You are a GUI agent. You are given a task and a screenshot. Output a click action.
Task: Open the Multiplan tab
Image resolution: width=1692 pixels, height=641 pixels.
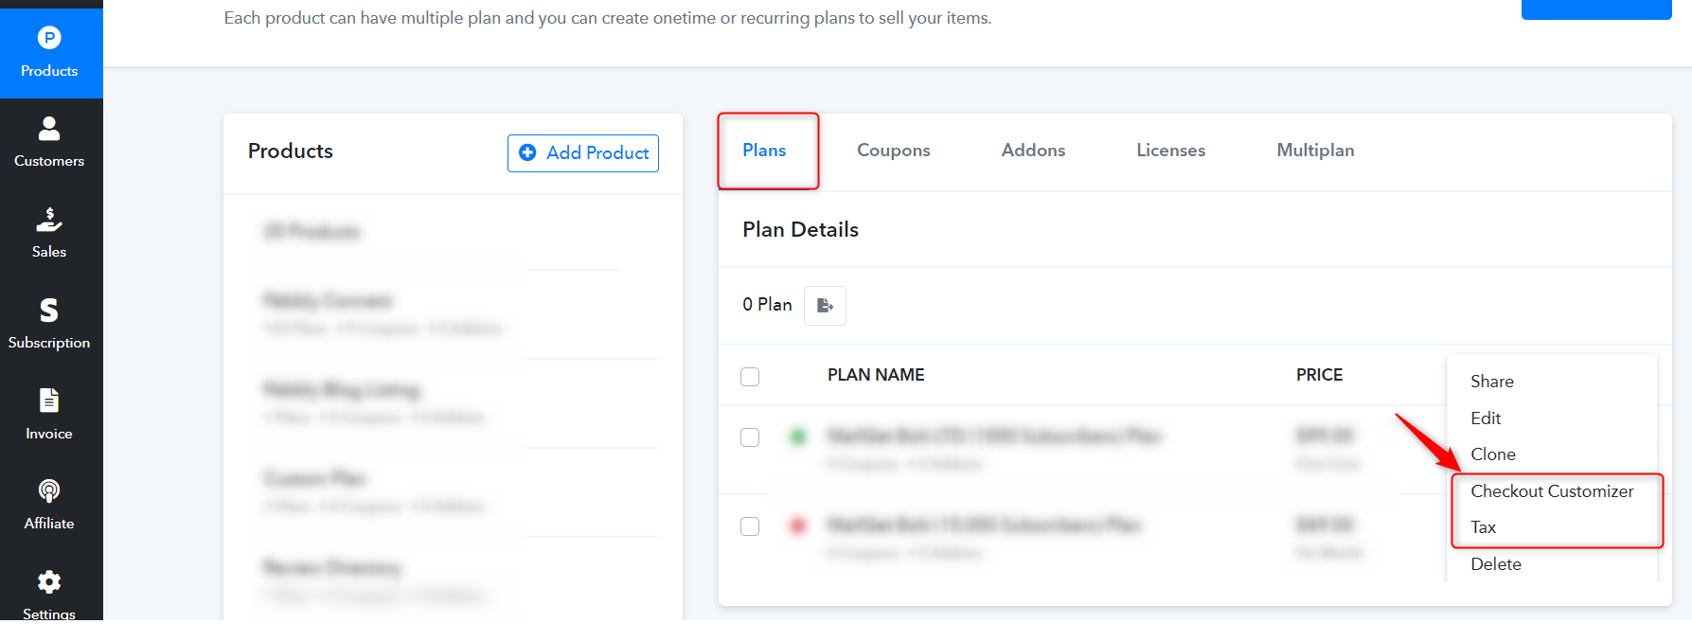1315,151
